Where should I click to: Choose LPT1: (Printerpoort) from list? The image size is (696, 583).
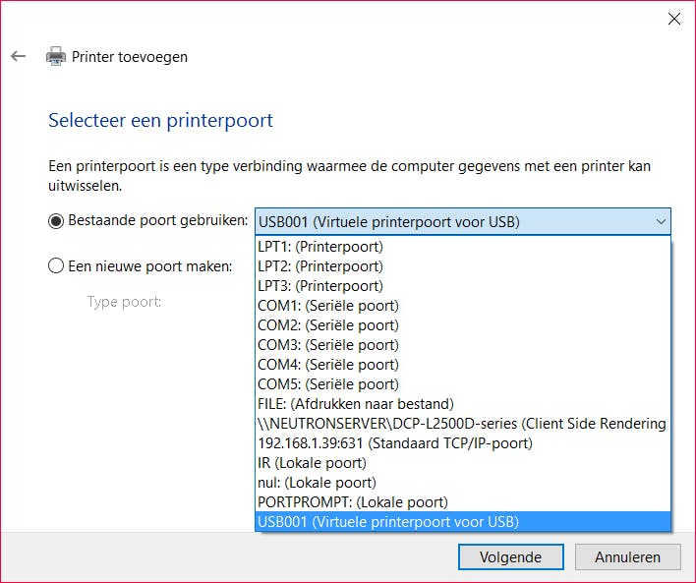[319, 247]
